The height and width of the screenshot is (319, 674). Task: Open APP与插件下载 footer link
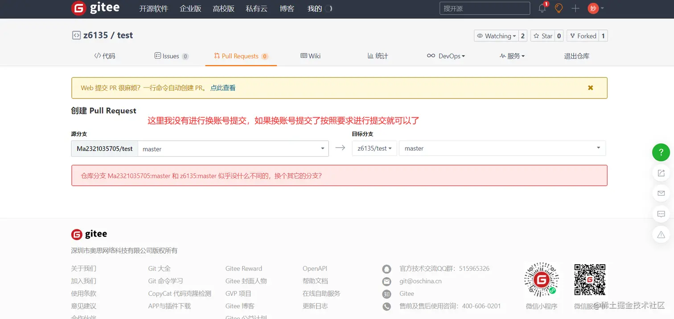click(x=169, y=306)
